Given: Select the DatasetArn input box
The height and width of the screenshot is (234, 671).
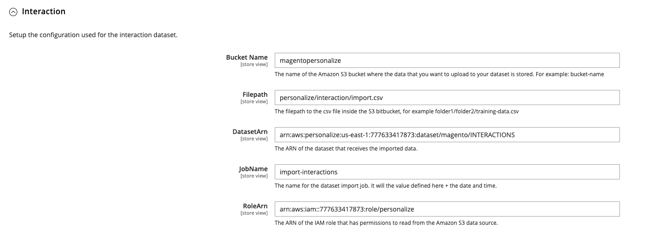Looking at the screenshot, I should pyautogui.click(x=446, y=135).
